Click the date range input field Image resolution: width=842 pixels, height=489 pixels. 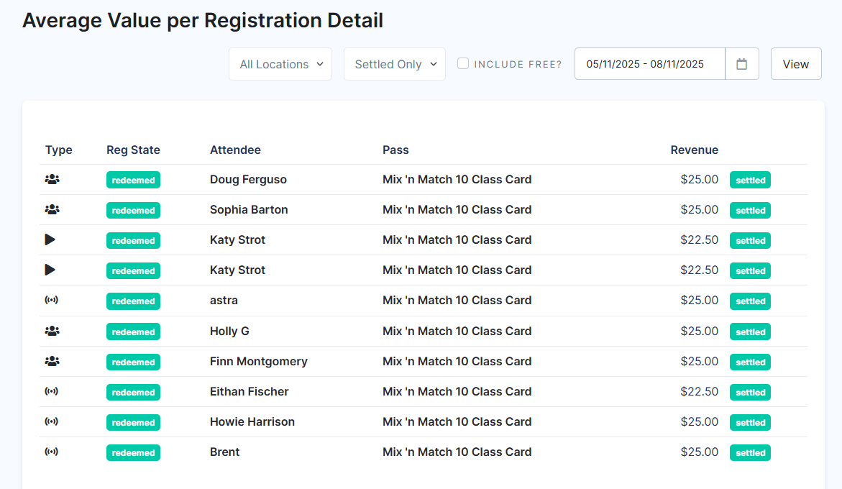tap(650, 64)
